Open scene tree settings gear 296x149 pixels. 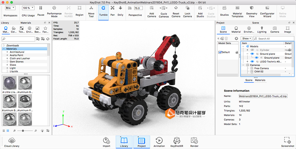236,39
